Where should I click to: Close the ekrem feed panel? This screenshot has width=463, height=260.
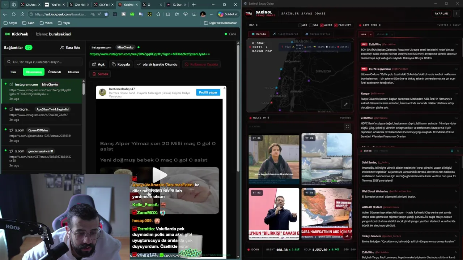(x=458, y=151)
